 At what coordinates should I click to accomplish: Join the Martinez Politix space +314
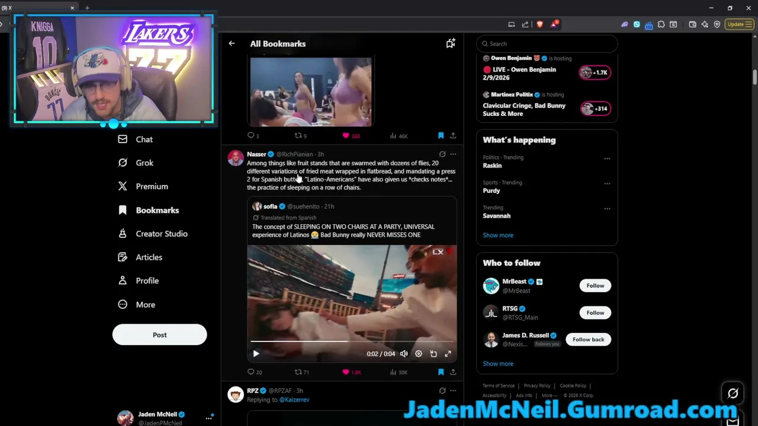595,109
